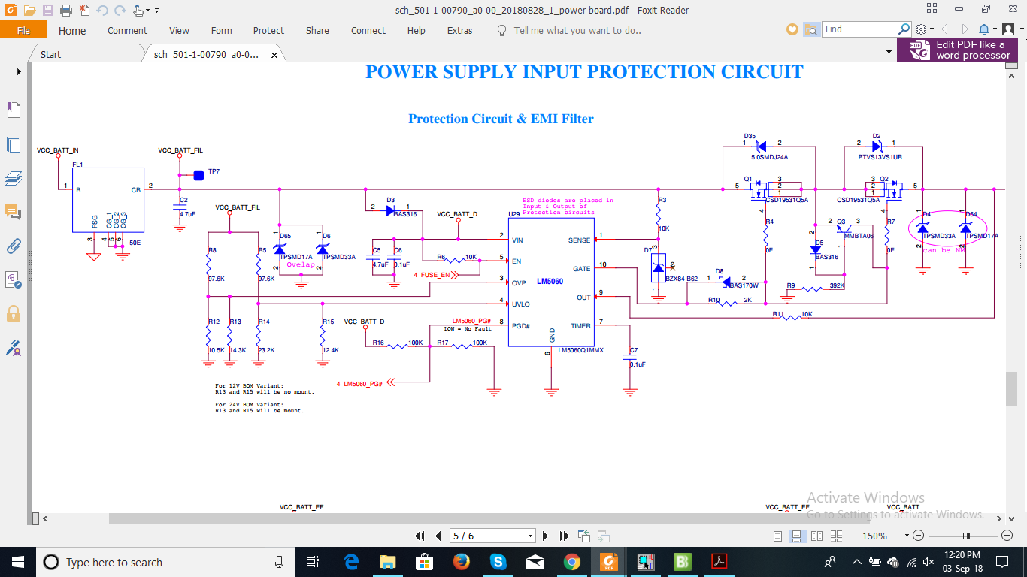The height and width of the screenshot is (577, 1027).
Task: Open the Bookmarks panel in the left sidebar
Action: pos(14,110)
